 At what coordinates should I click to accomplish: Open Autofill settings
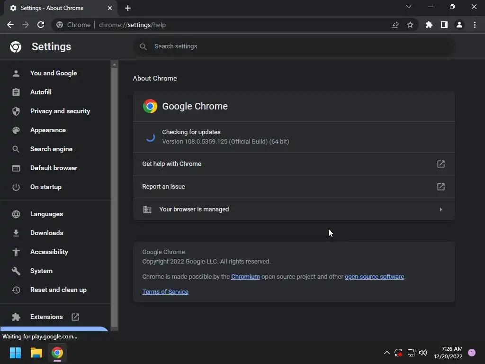55,92
